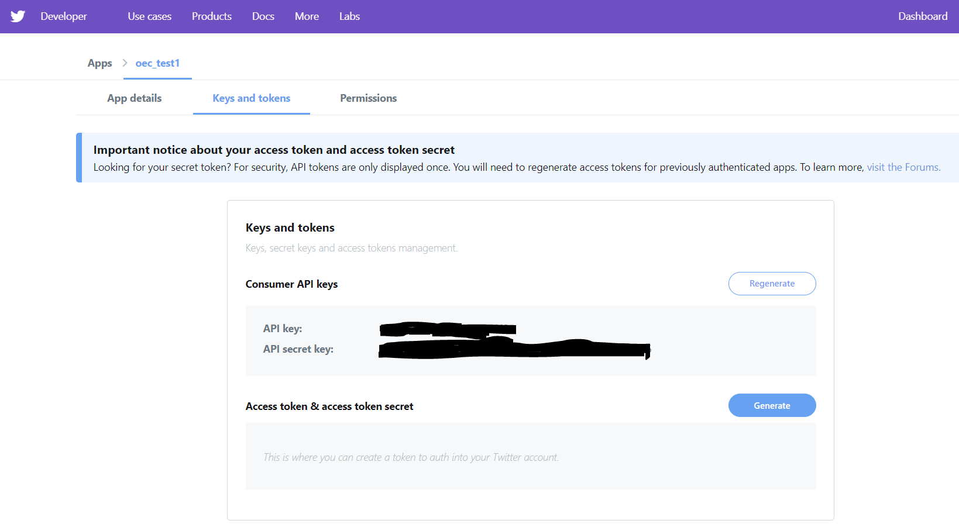Click the 'Keys and tokens' card heading
This screenshot has height=531, width=959.
click(290, 227)
